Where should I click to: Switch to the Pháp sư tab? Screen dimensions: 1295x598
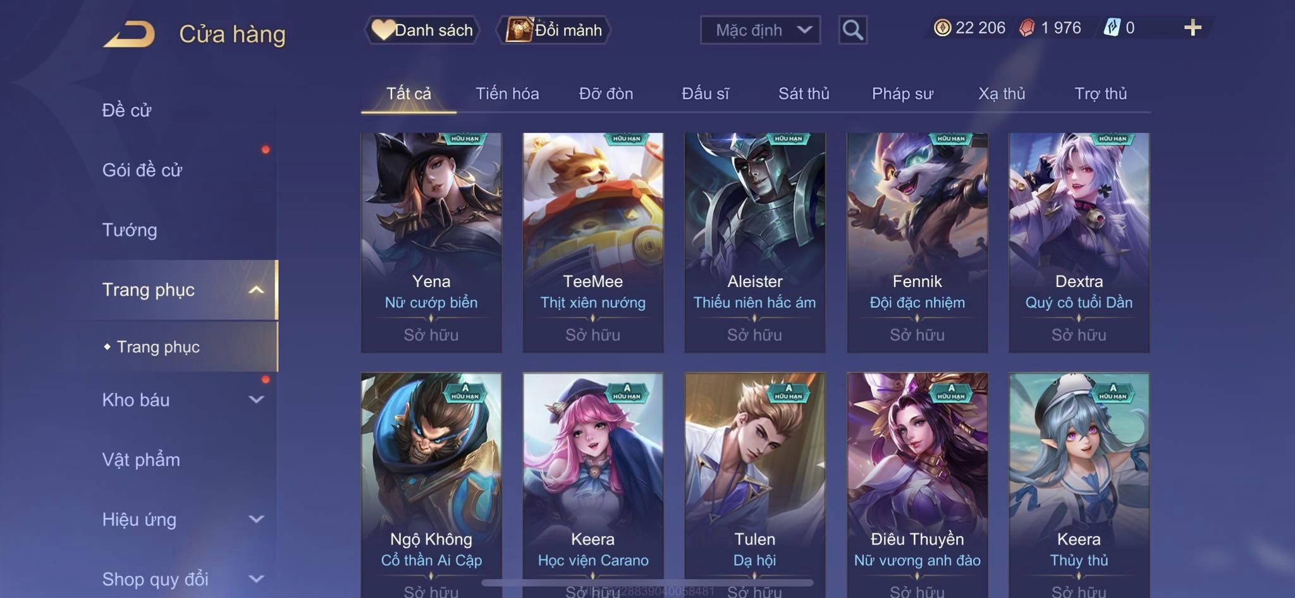(902, 94)
